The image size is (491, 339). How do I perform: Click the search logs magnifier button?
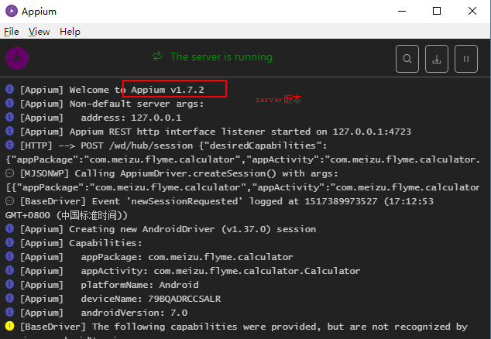407,59
